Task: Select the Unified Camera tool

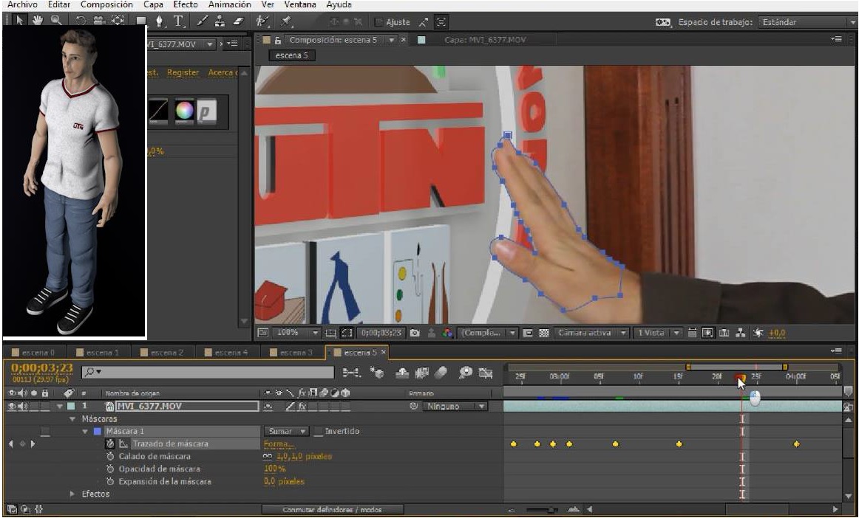Action: tap(98, 21)
